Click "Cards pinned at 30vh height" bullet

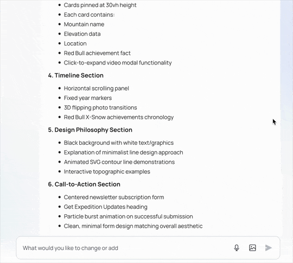(100, 5)
